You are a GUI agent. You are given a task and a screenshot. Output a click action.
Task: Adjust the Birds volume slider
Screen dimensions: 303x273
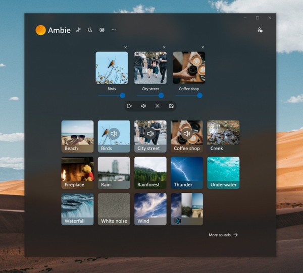(122, 95)
